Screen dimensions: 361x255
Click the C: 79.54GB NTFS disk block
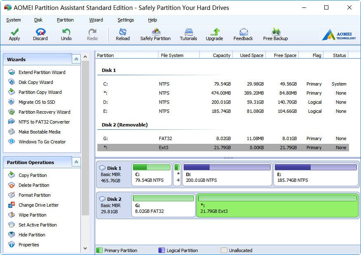click(x=152, y=174)
